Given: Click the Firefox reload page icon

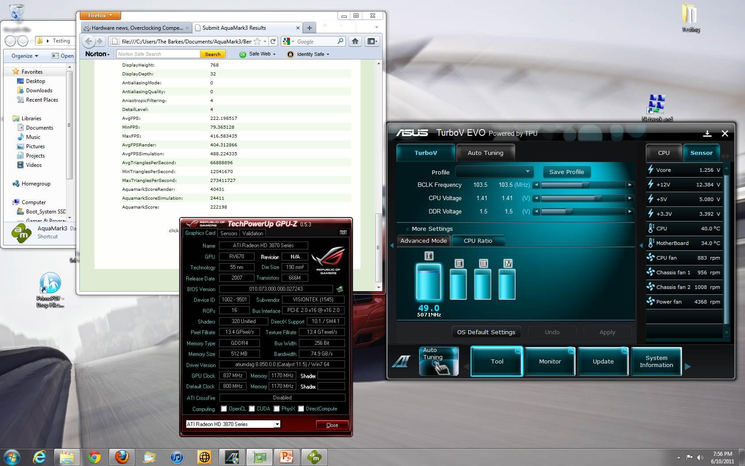Looking at the screenshot, I should [273, 41].
